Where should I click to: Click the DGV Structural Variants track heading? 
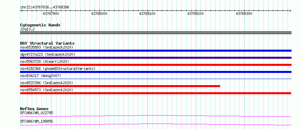47,43
